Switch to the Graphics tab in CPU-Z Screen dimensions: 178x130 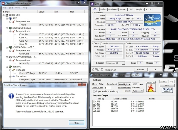(140, 9)
